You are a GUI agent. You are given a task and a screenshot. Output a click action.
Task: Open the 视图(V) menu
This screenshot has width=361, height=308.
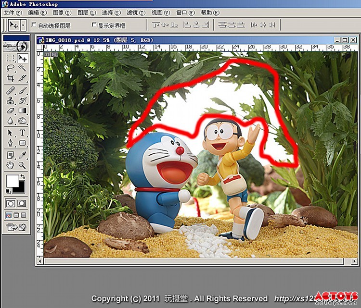click(x=161, y=12)
